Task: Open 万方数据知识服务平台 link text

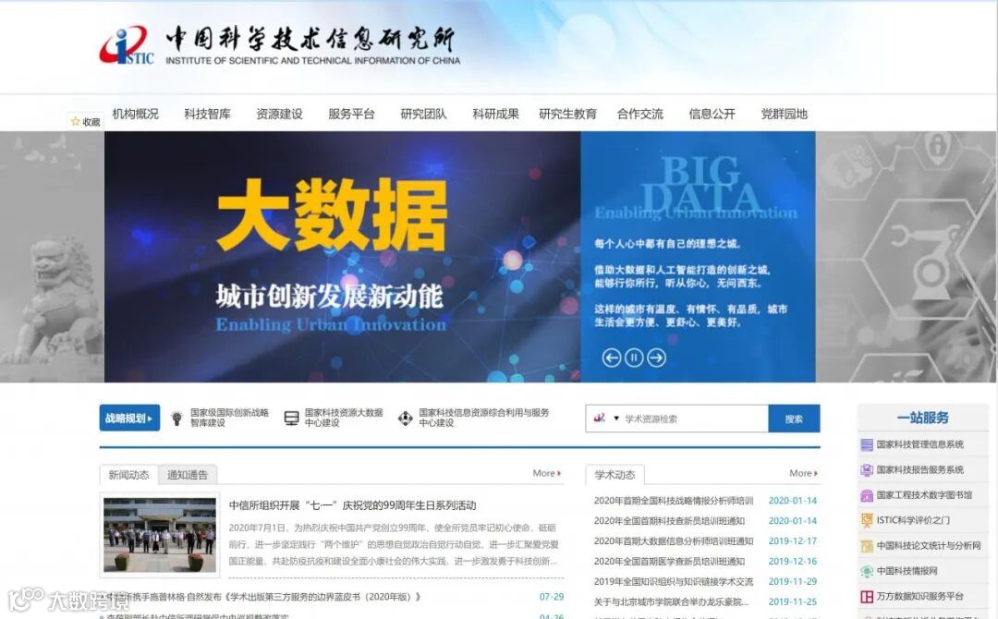Action: 919,597
